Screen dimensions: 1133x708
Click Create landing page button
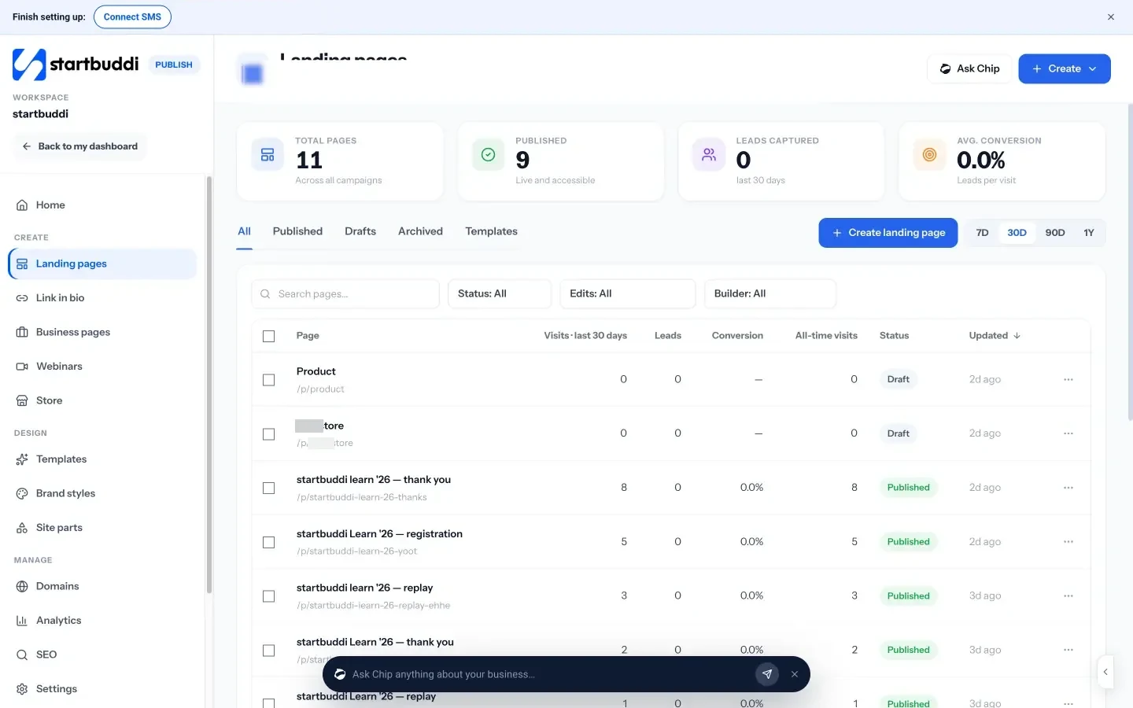point(888,233)
